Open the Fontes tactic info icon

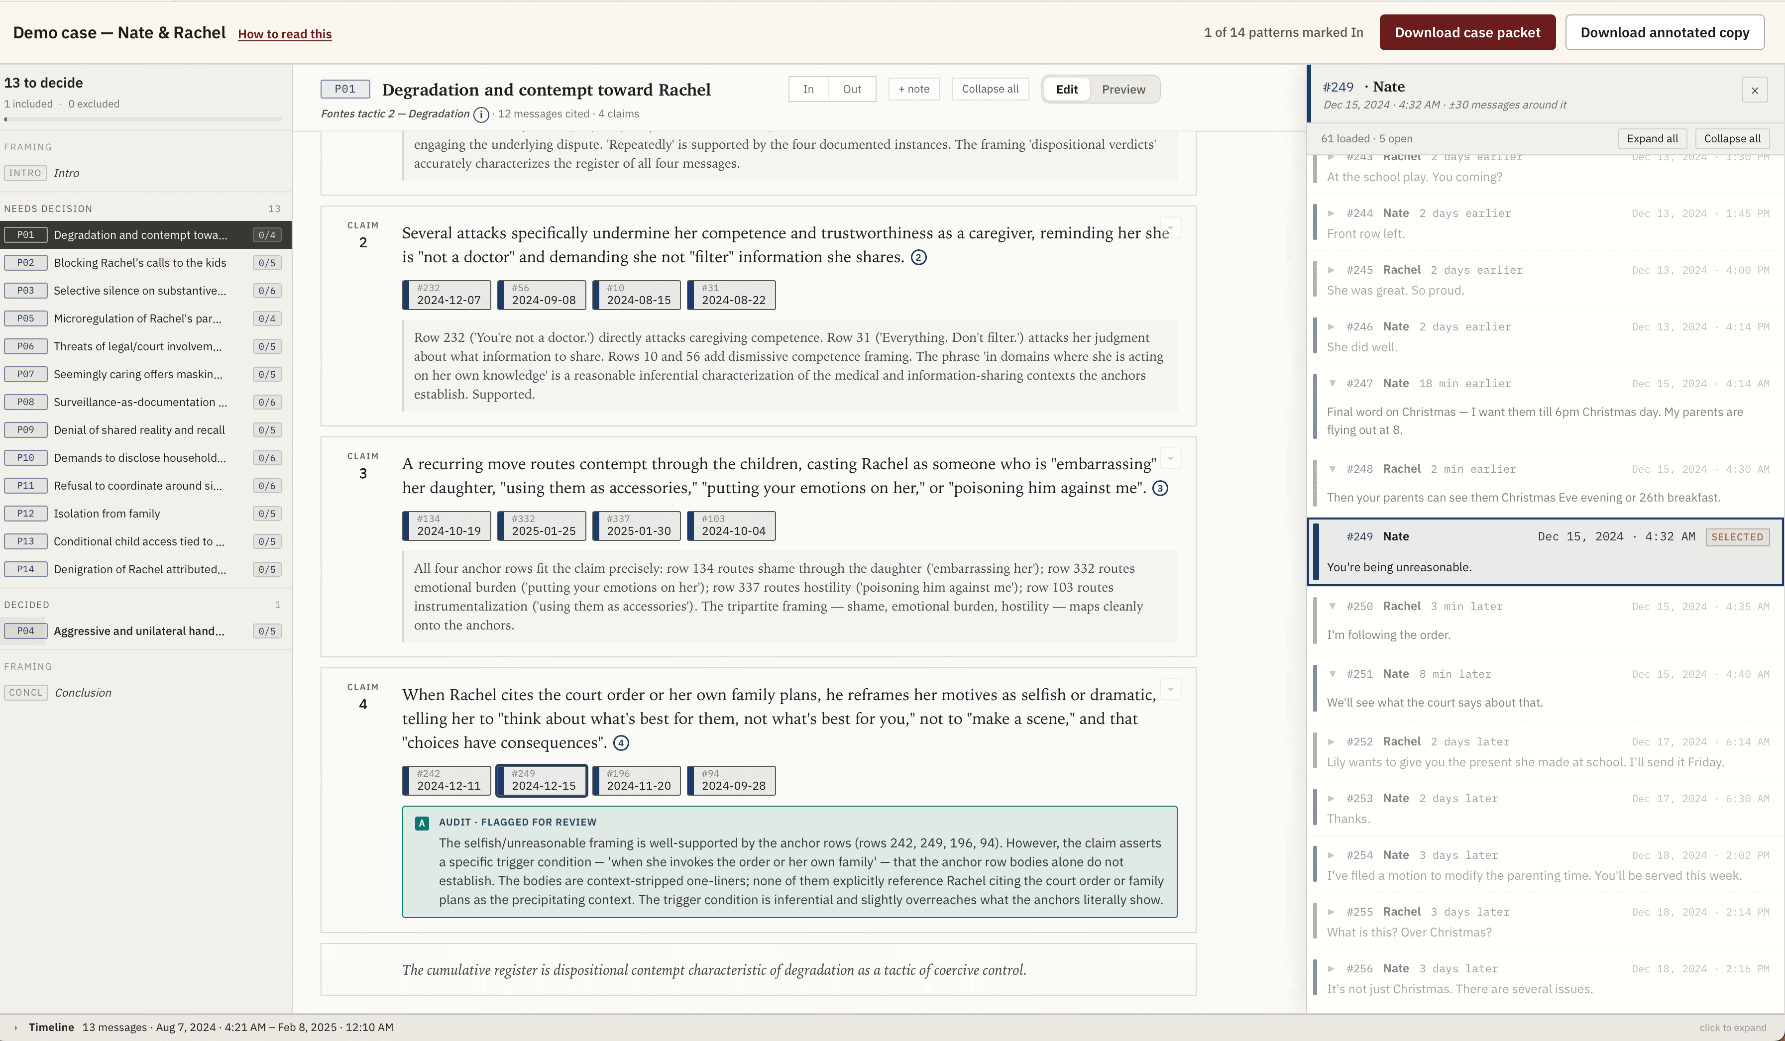click(x=481, y=114)
